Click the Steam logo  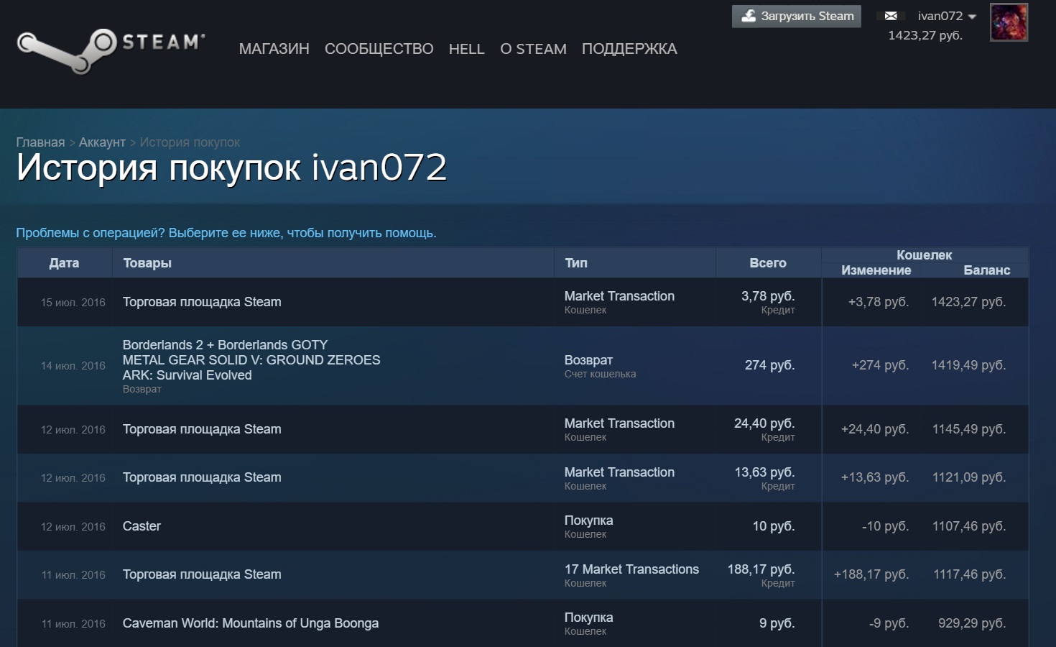111,50
